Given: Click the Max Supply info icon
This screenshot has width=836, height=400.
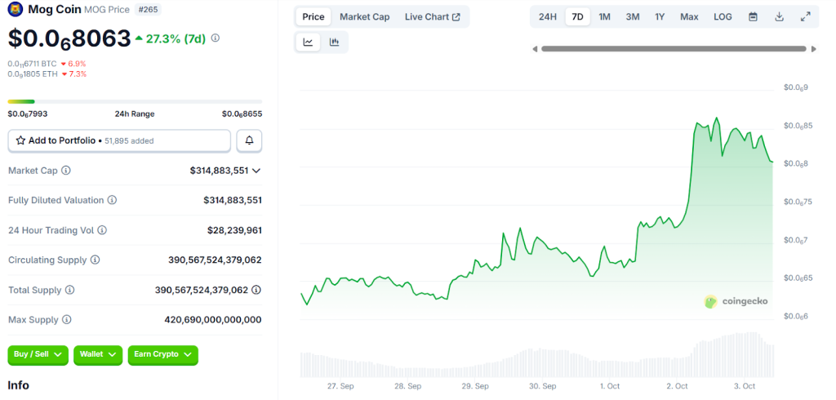Looking at the screenshot, I should [67, 320].
